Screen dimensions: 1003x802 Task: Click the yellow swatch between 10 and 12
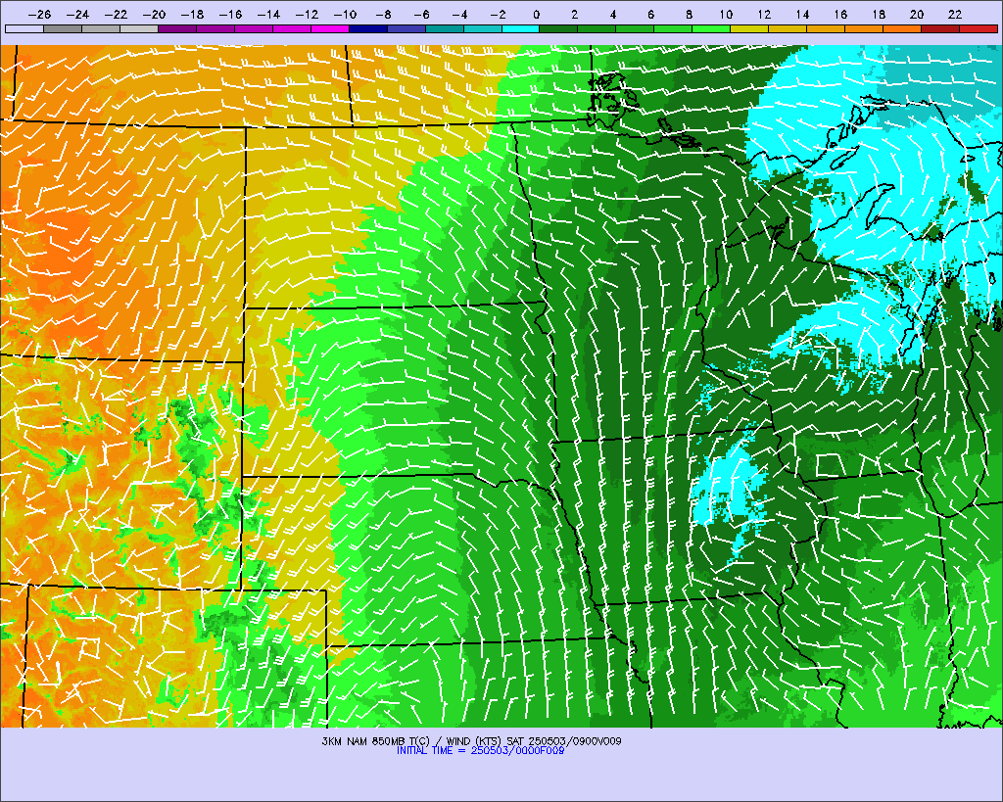pyautogui.click(x=749, y=28)
